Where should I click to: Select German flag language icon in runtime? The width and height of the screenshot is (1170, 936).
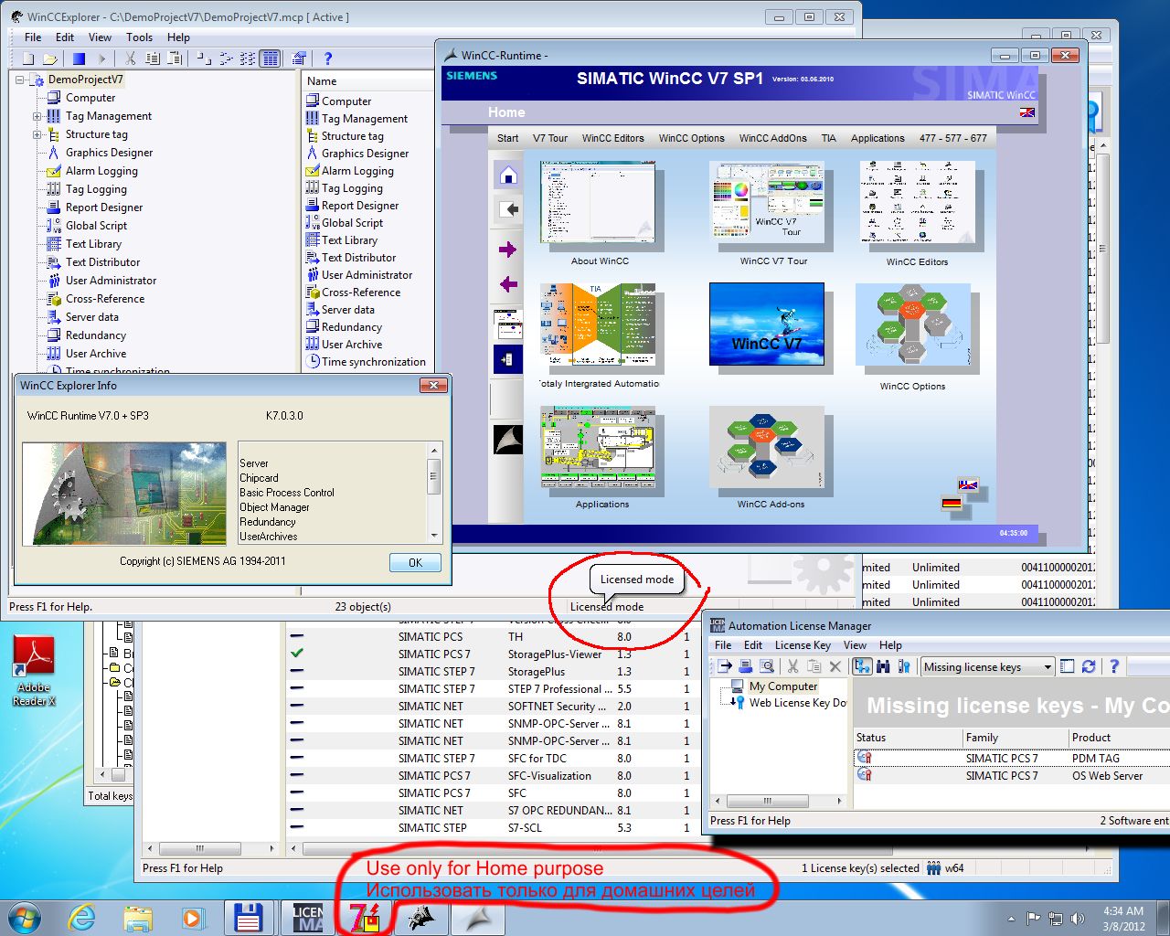952,502
